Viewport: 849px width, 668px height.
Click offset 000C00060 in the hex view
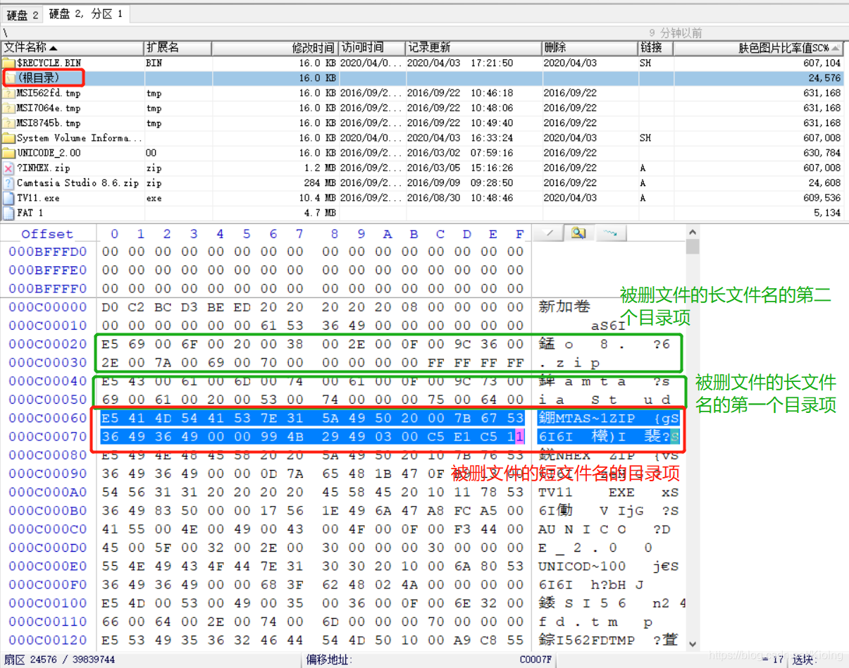coord(48,418)
